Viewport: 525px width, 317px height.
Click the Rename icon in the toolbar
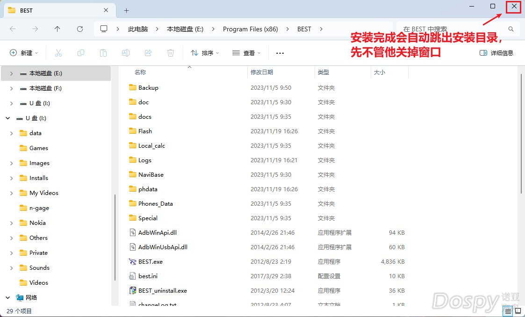coord(126,53)
